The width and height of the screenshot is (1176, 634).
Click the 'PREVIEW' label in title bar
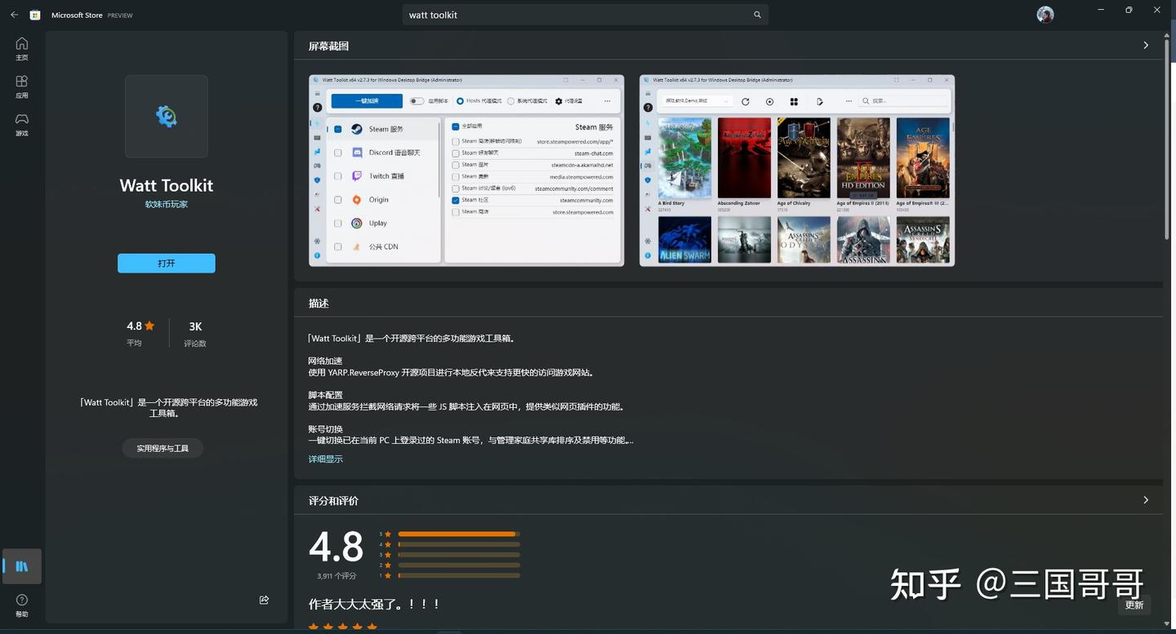tap(120, 16)
